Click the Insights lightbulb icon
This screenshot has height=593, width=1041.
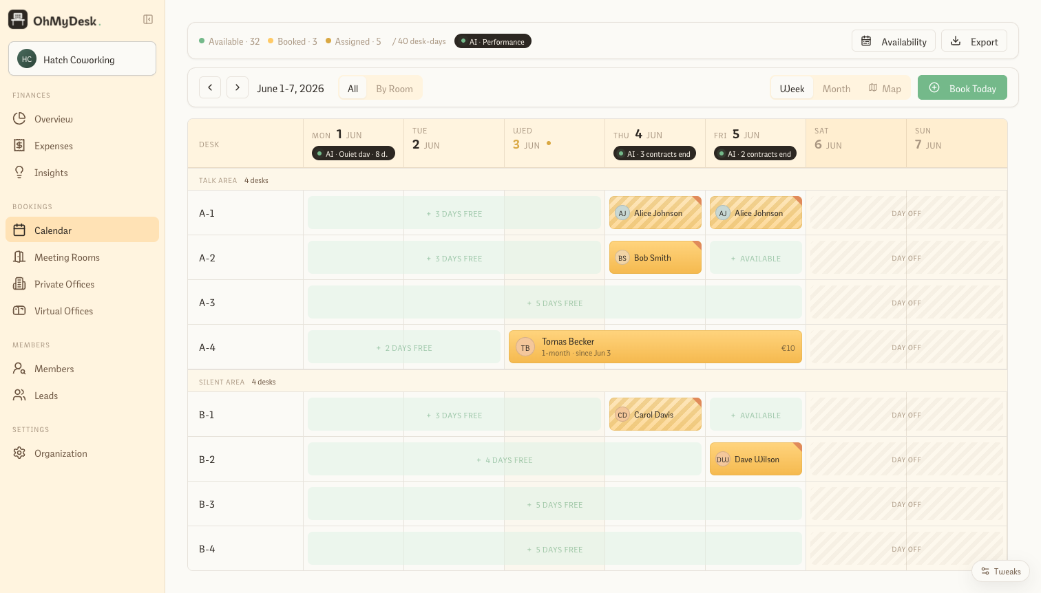(x=19, y=172)
